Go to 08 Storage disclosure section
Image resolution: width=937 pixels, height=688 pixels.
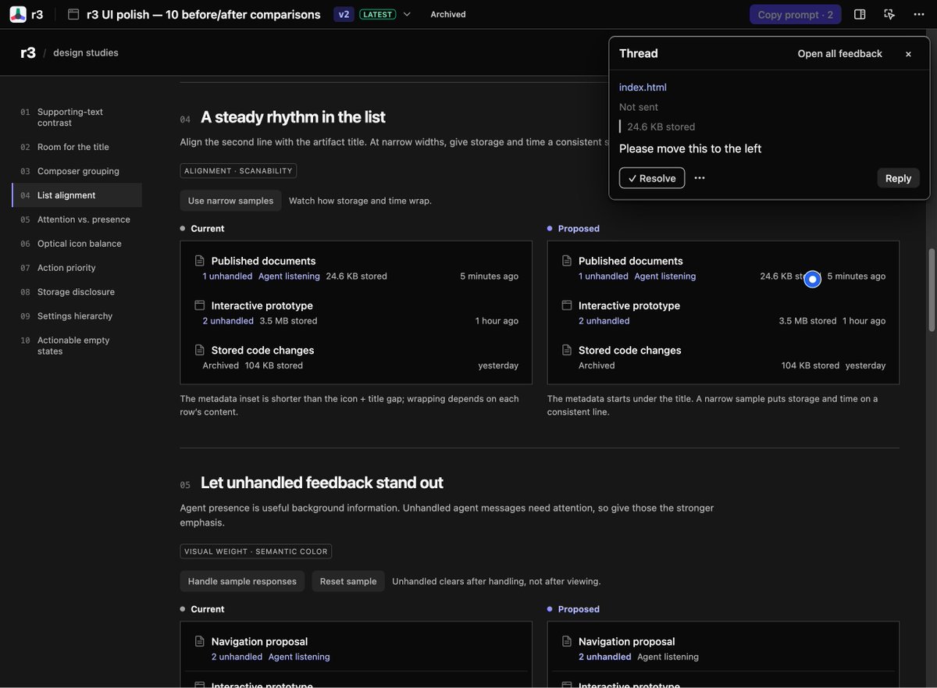point(77,292)
